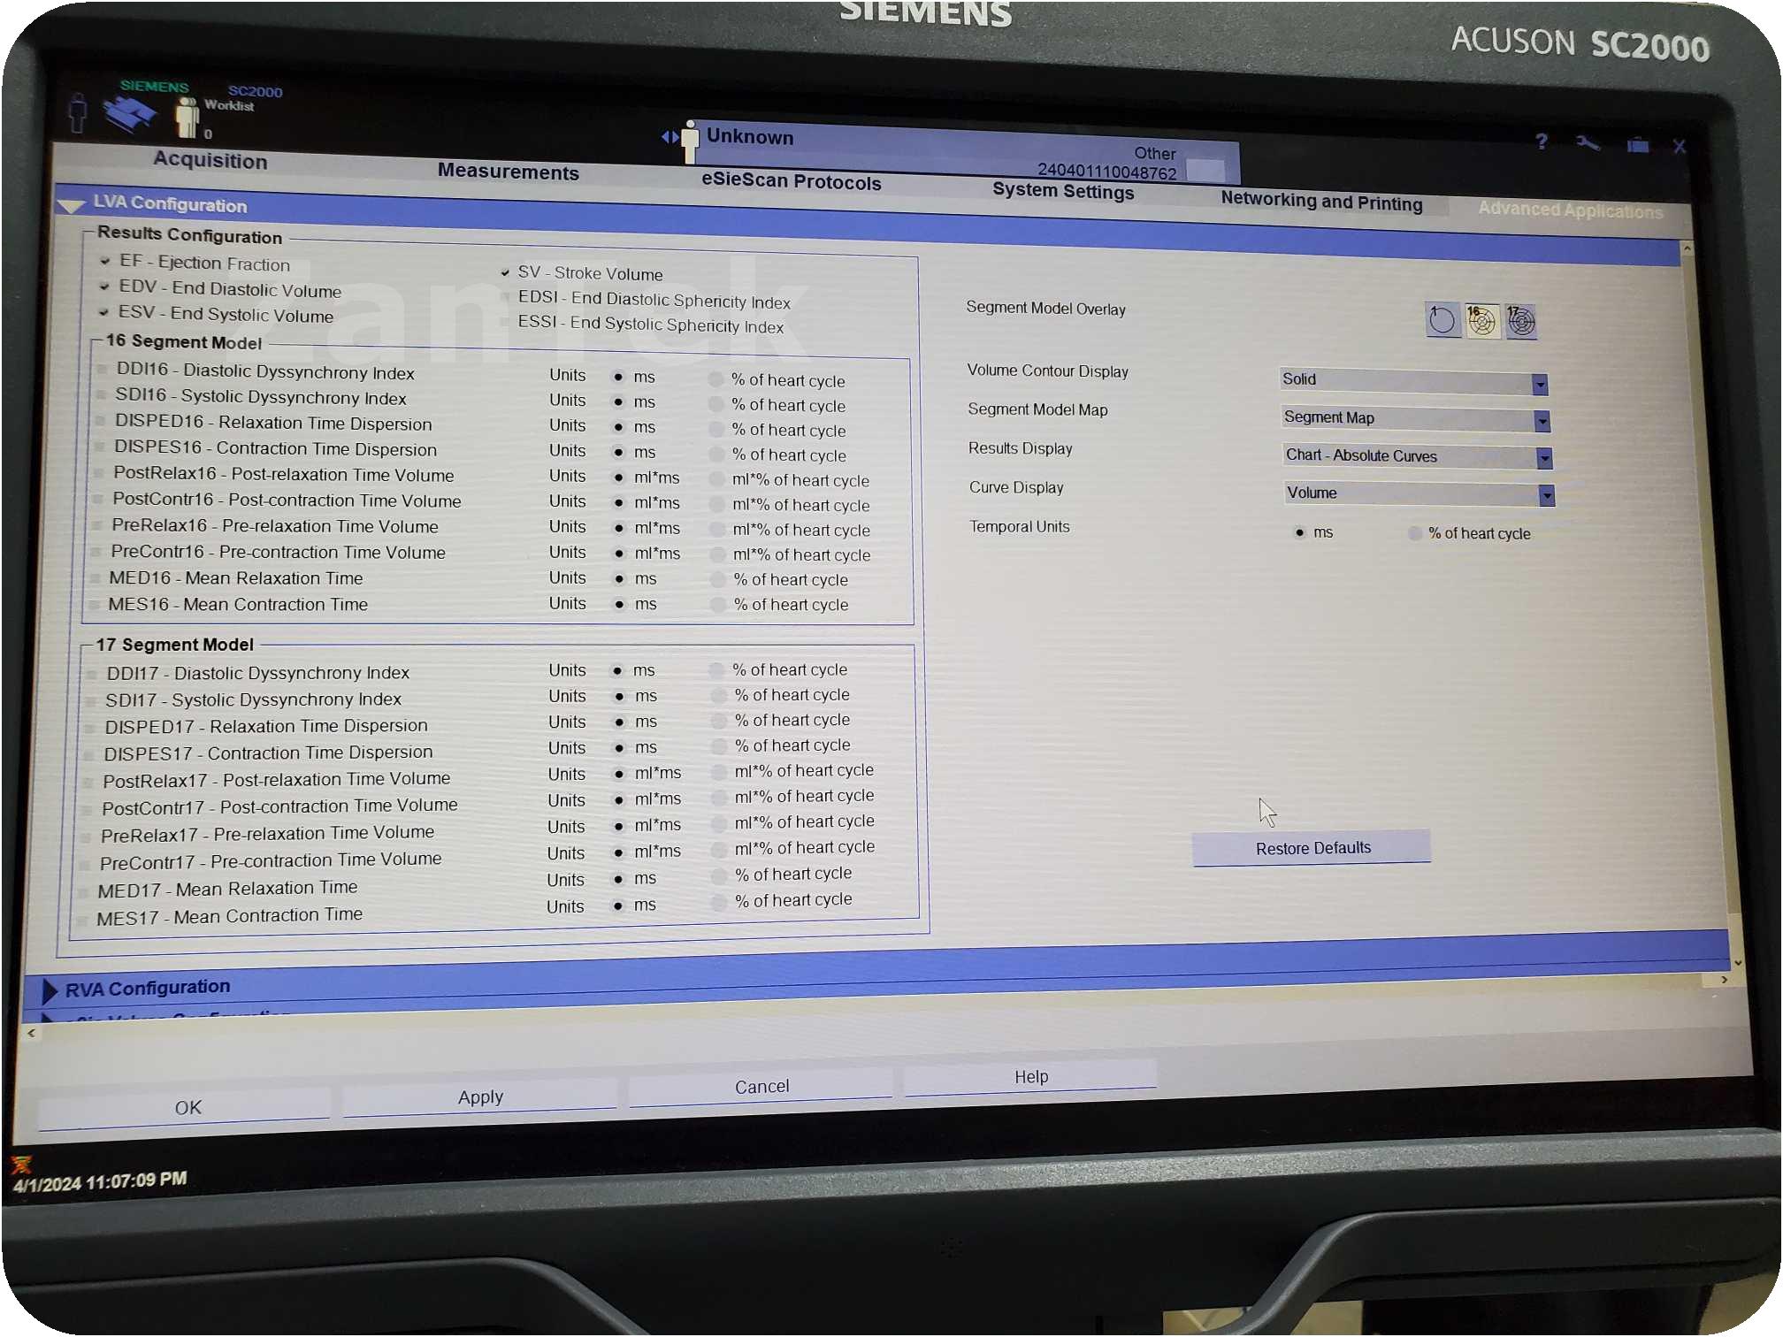Select % of heart cycle for DDI16
The height and width of the screenshot is (1337, 1783).
pos(715,380)
